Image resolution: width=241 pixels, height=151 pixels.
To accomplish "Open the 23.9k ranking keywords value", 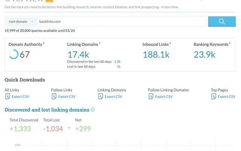I will (204, 54).
